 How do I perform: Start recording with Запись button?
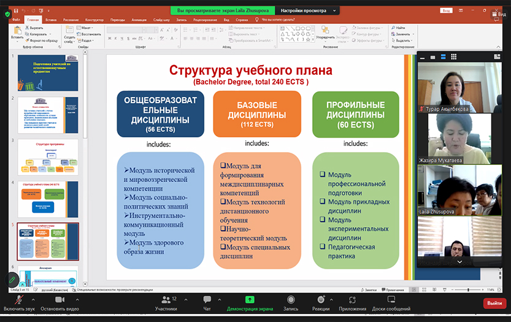click(291, 300)
